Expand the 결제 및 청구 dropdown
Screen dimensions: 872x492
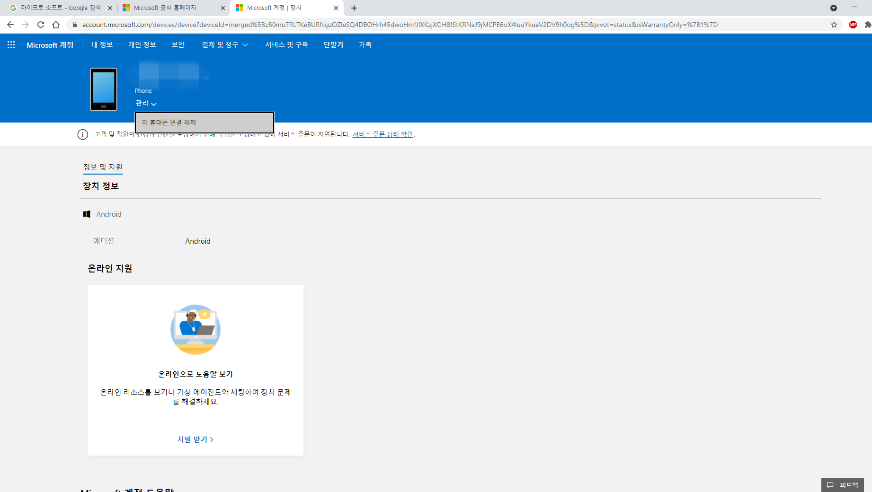(225, 44)
